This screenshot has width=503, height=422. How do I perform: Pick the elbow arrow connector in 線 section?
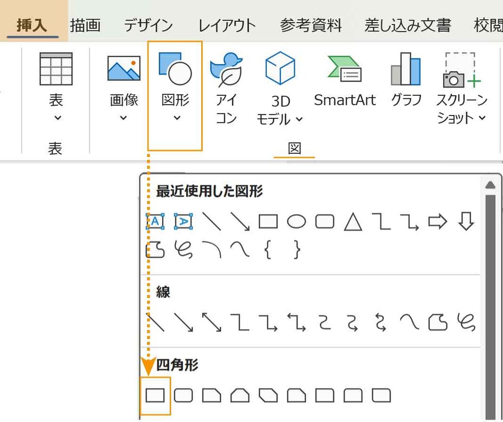point(268,322)
